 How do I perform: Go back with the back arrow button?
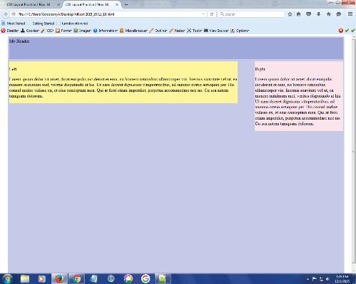click(x=6, y=14)
